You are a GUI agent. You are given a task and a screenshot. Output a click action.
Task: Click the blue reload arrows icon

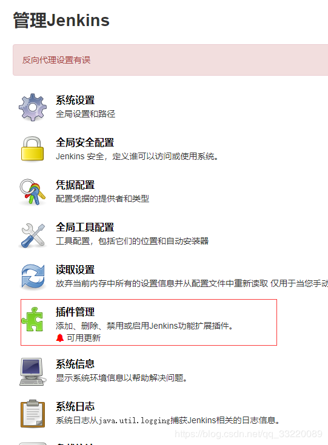(33, 277)
